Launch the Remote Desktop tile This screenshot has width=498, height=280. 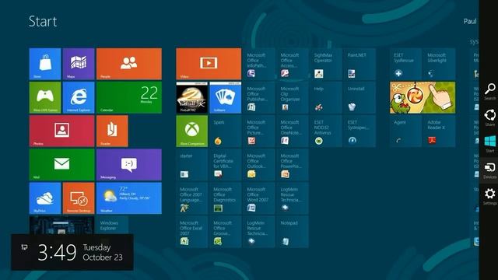click(79, 198)
